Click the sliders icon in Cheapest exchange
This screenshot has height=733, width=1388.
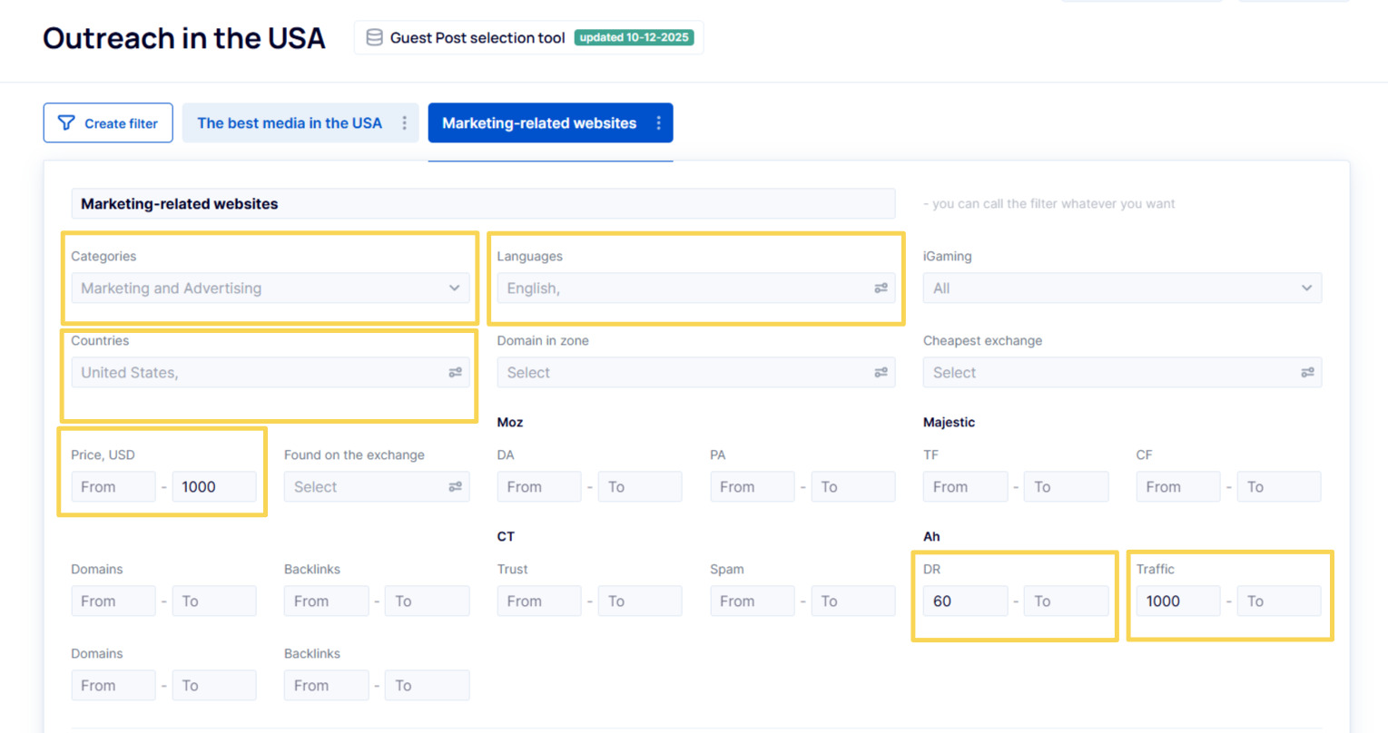pos(1307,372)
